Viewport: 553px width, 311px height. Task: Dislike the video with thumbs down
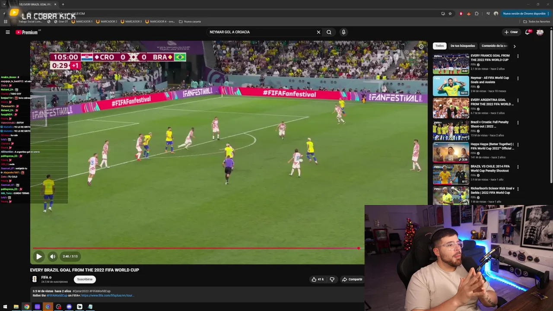pyautogui.click(x=332, y=279)
